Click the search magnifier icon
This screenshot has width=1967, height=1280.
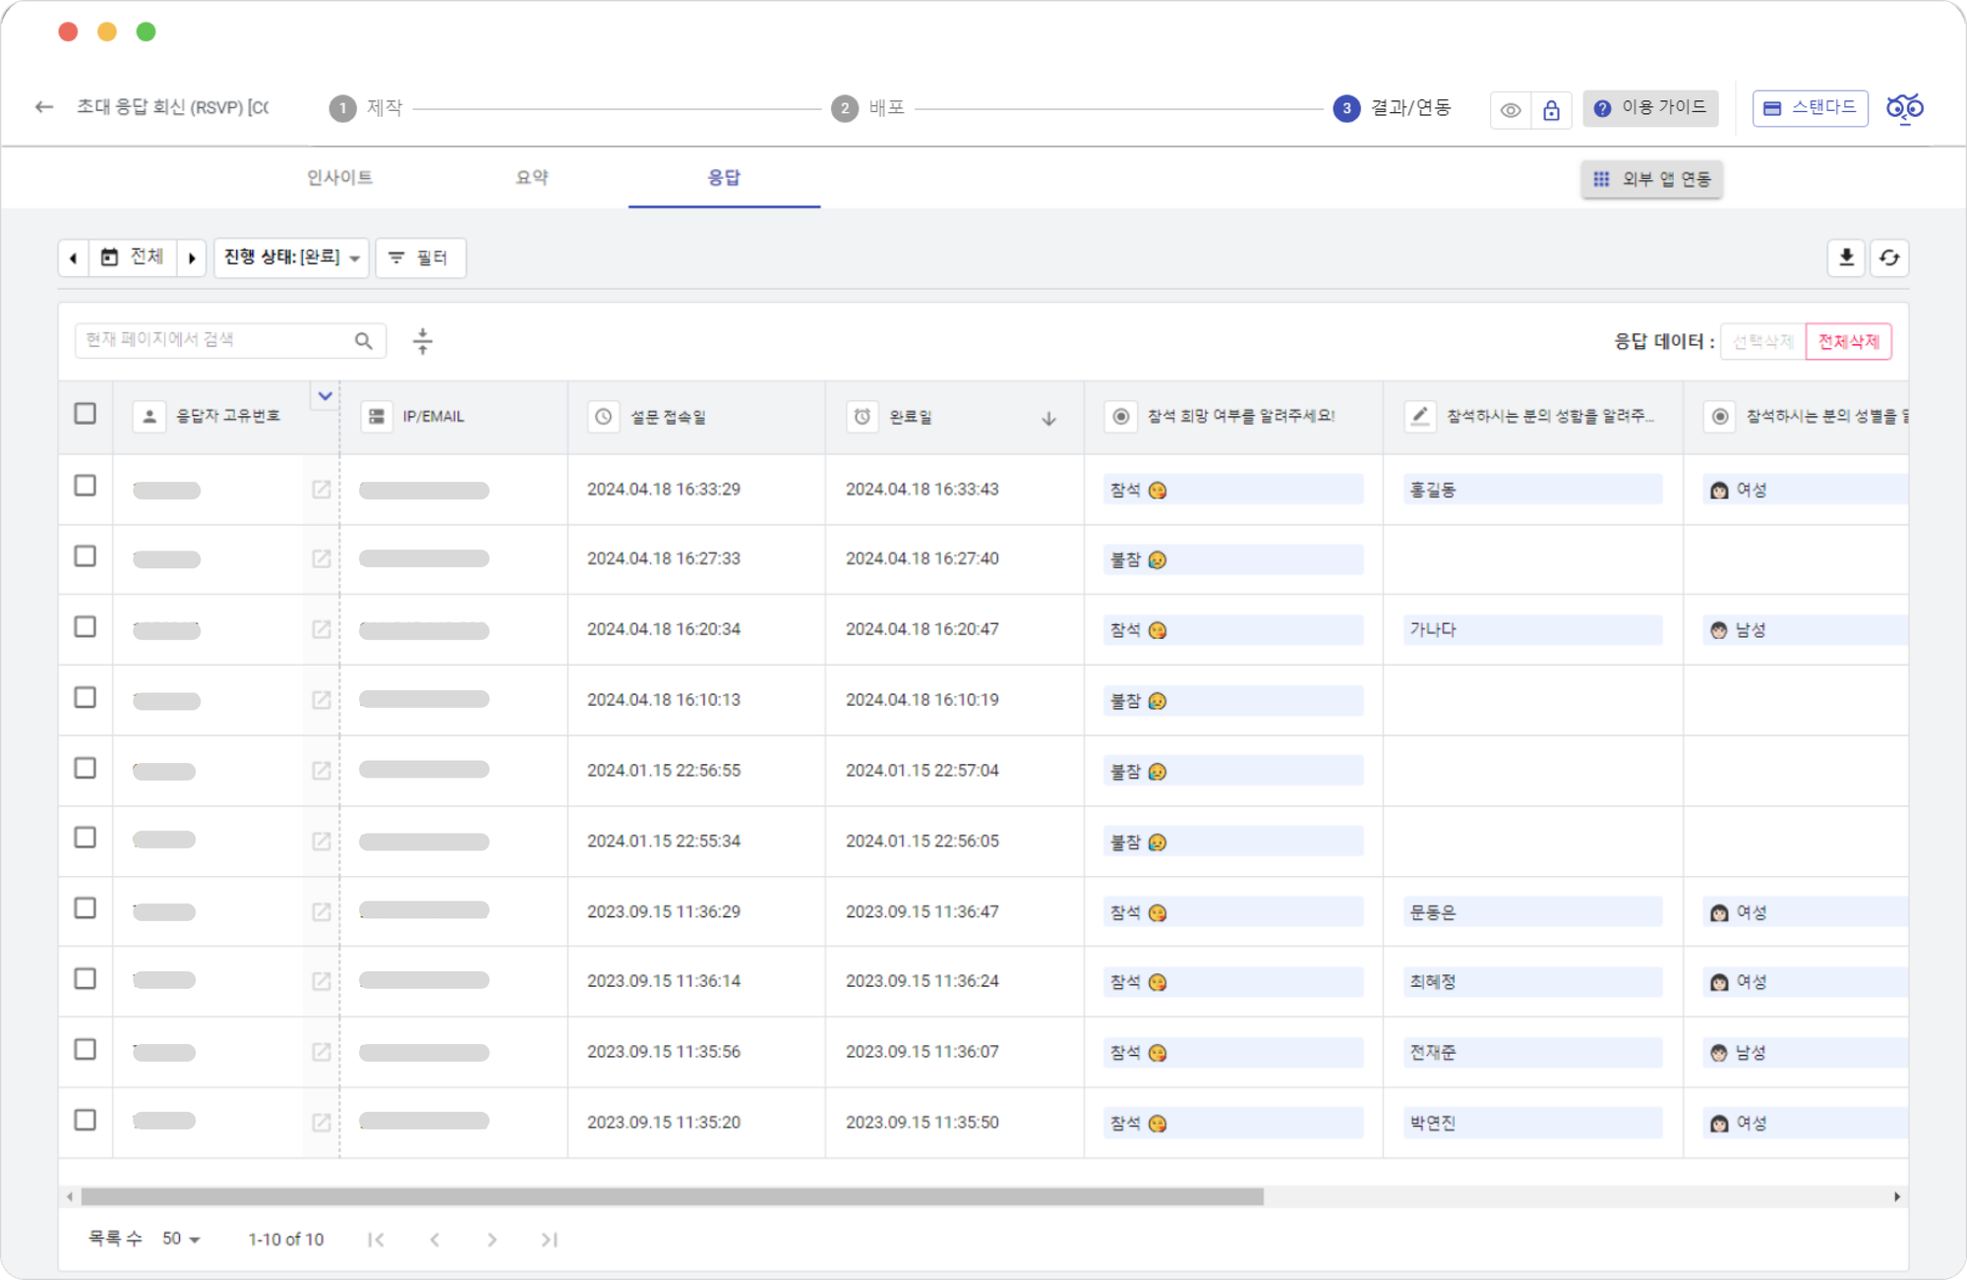363,340
